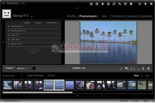Open the Nirmal T V user dropdown arrow
Image resolution: width=155 pixels, height=103 pixels.
(32, 17)
